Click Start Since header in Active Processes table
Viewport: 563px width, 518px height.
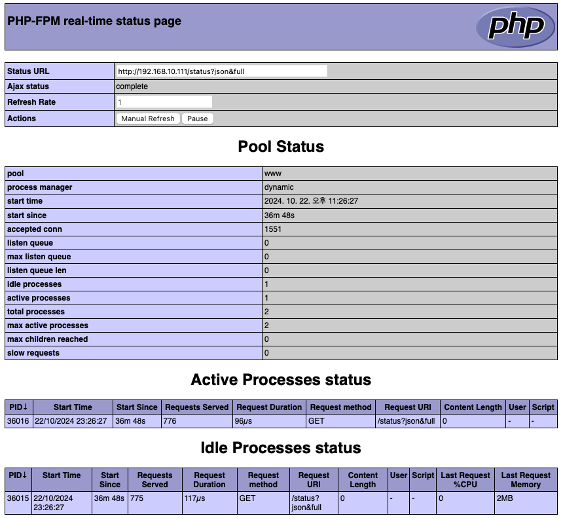[137, 407]
